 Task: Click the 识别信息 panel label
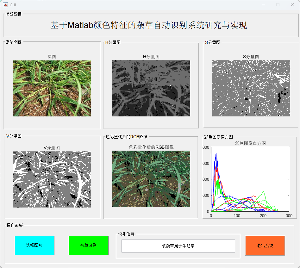pos(126,234)
